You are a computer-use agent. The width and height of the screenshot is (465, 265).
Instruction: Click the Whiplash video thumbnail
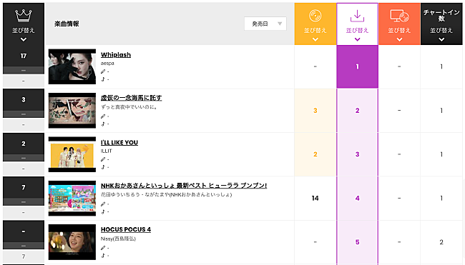tap(72, 66)
